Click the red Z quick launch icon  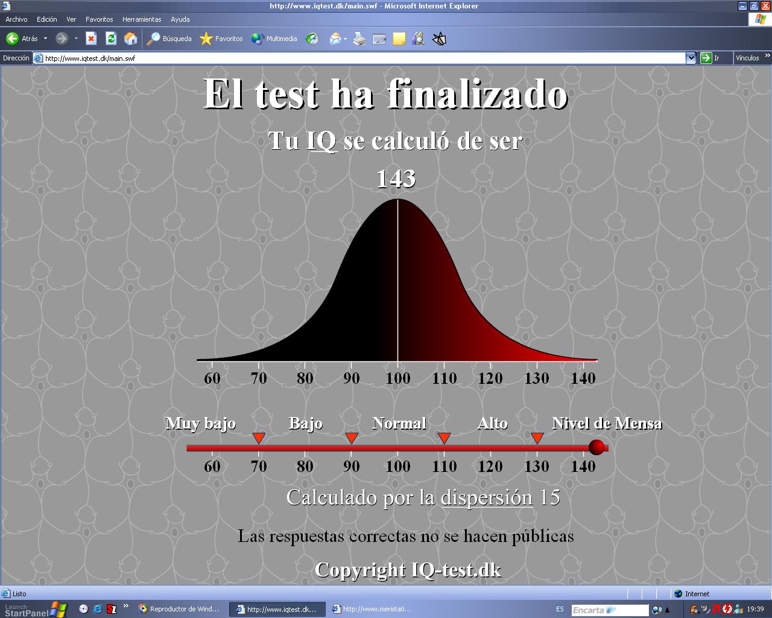[x=112, y=609]
